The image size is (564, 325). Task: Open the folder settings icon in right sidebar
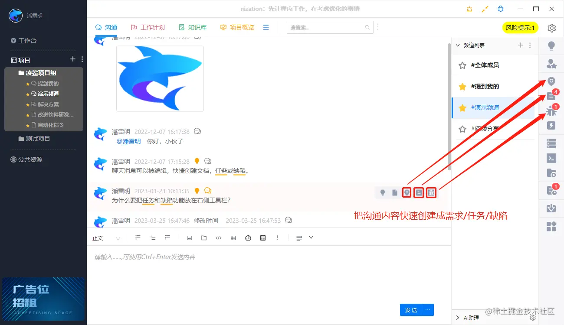(551, 173)
